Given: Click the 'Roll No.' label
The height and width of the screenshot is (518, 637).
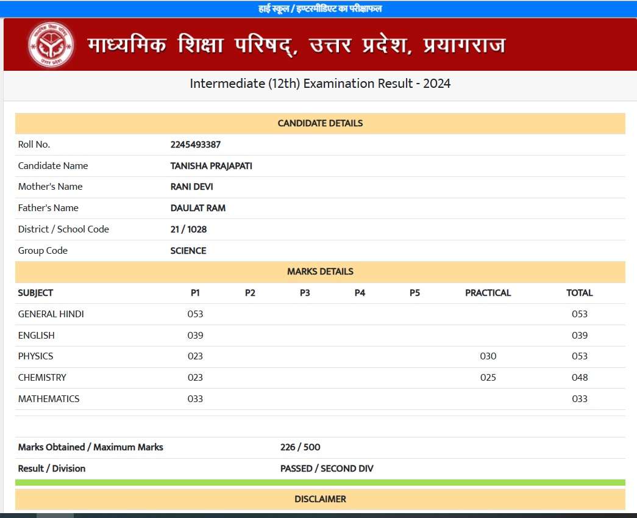Looking at the screenshot, I should pos(34,145).
